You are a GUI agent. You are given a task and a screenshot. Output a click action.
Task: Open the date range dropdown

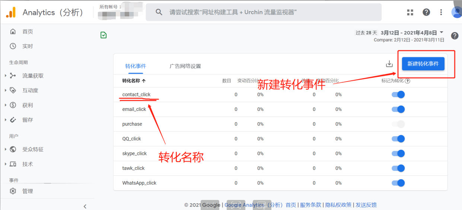pyautogui.click(x=442, y=32)
